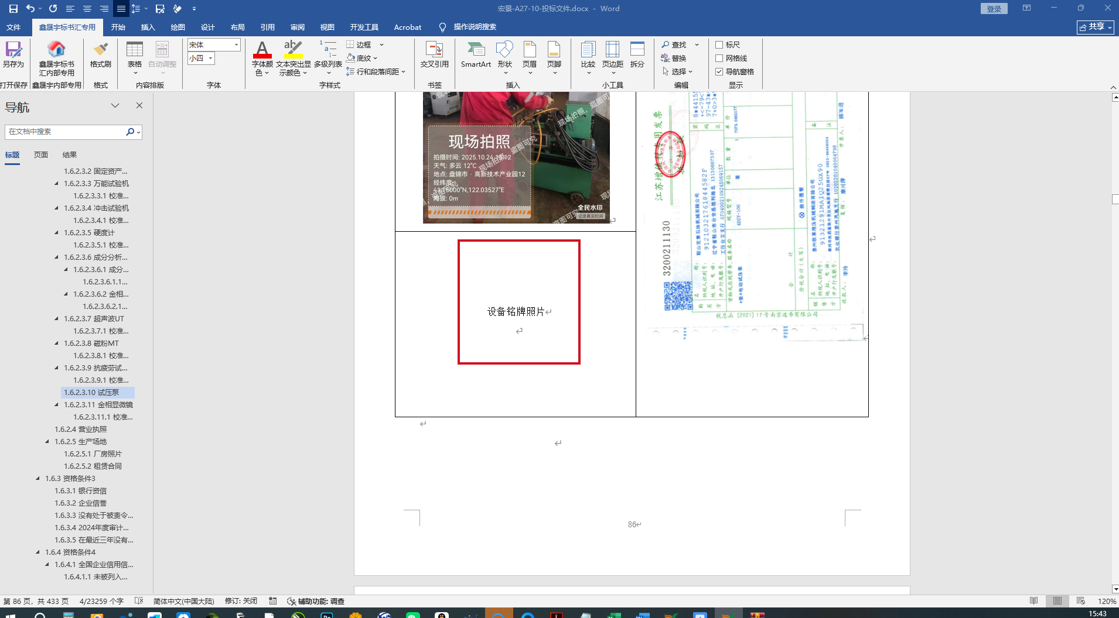Undo the last action
The width and height of the screenshot is (1119, 618).
tap(30, 9)
